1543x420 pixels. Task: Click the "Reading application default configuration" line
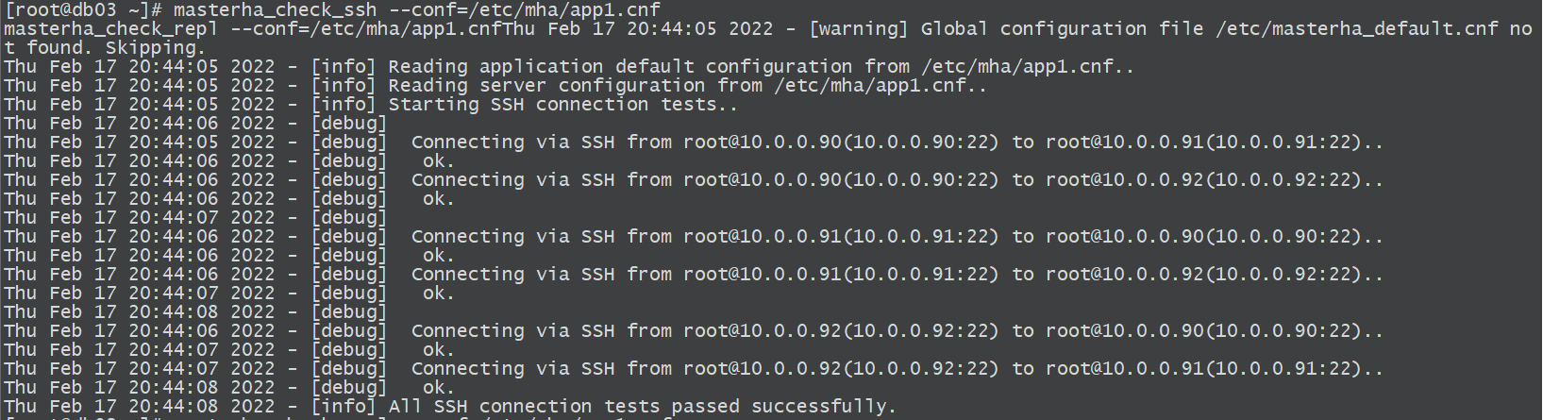coord(569,66)
